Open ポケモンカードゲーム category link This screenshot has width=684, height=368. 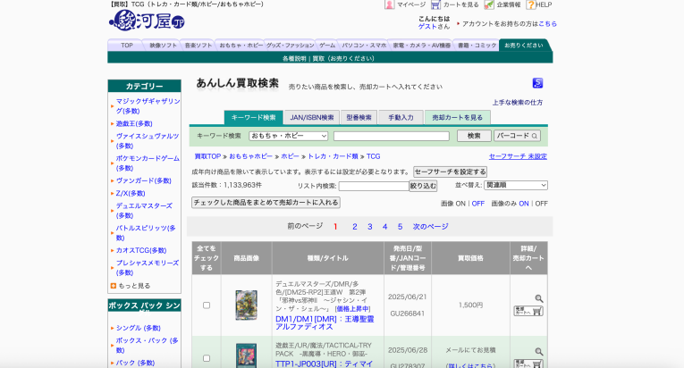tap(148, 163)
